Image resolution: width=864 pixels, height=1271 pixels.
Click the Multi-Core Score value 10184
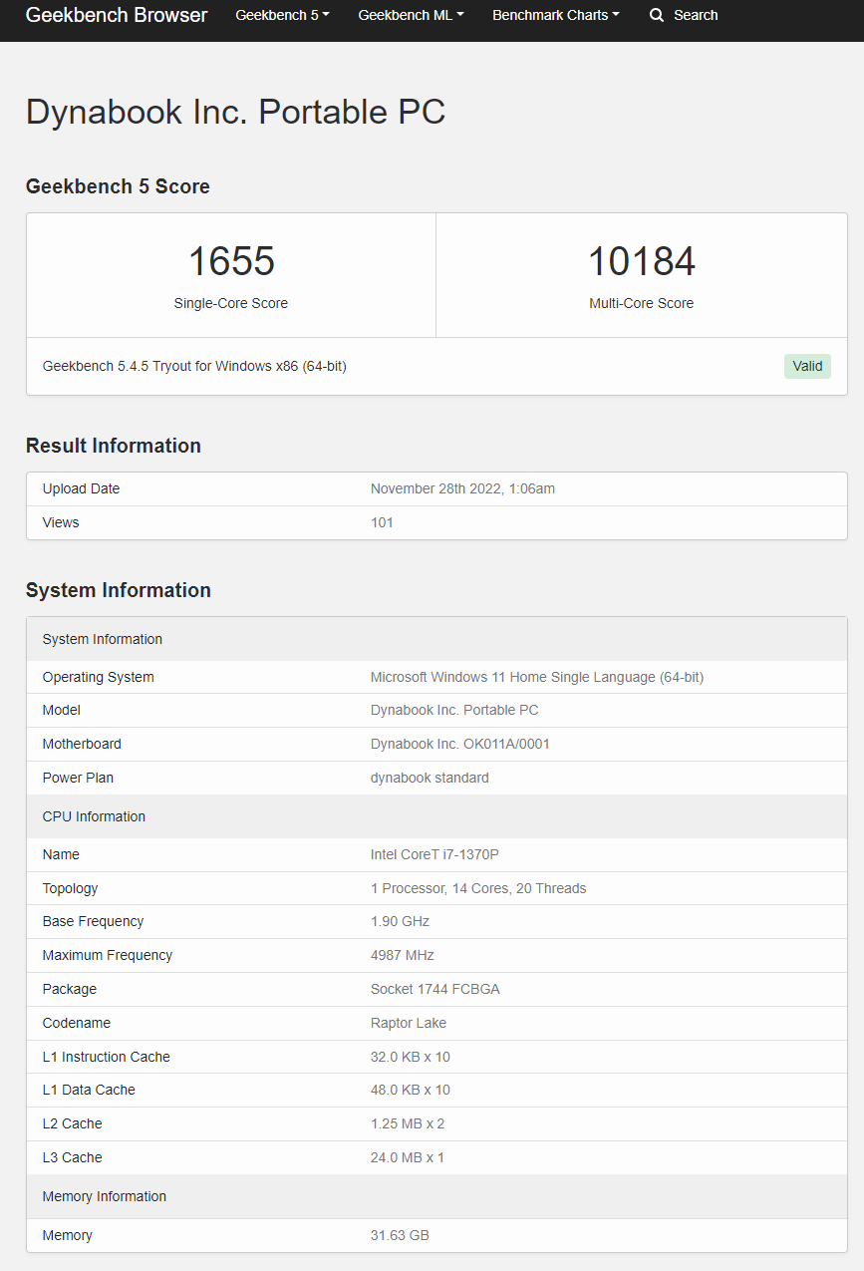[641, 260]
